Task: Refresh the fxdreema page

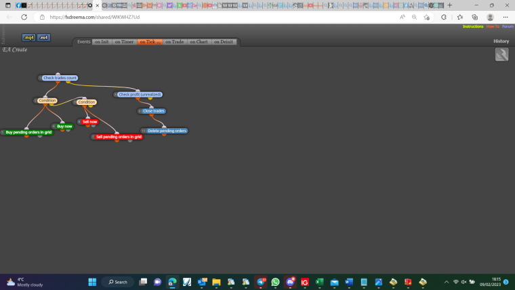Action: pos(24,17)
